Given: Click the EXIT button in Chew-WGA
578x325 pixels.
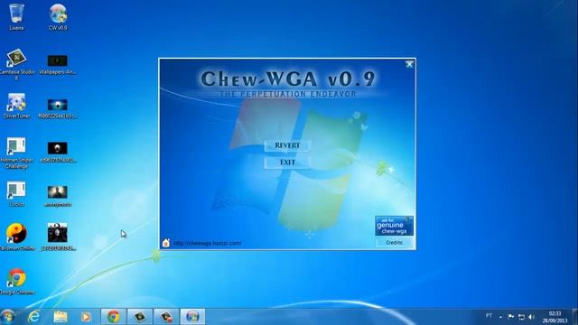Looking at the screenshot, I should 287,162.
